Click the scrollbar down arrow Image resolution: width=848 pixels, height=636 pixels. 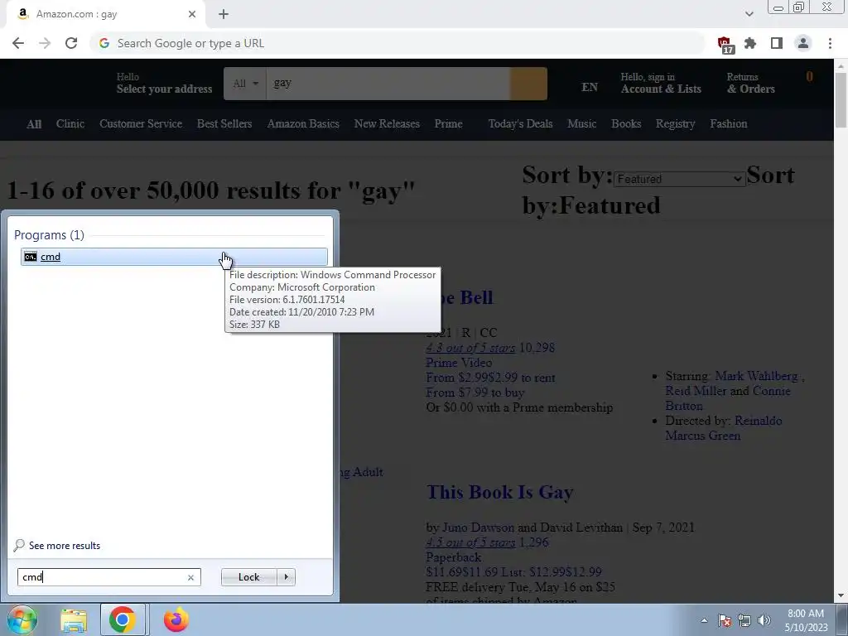[x=841, y=596]
